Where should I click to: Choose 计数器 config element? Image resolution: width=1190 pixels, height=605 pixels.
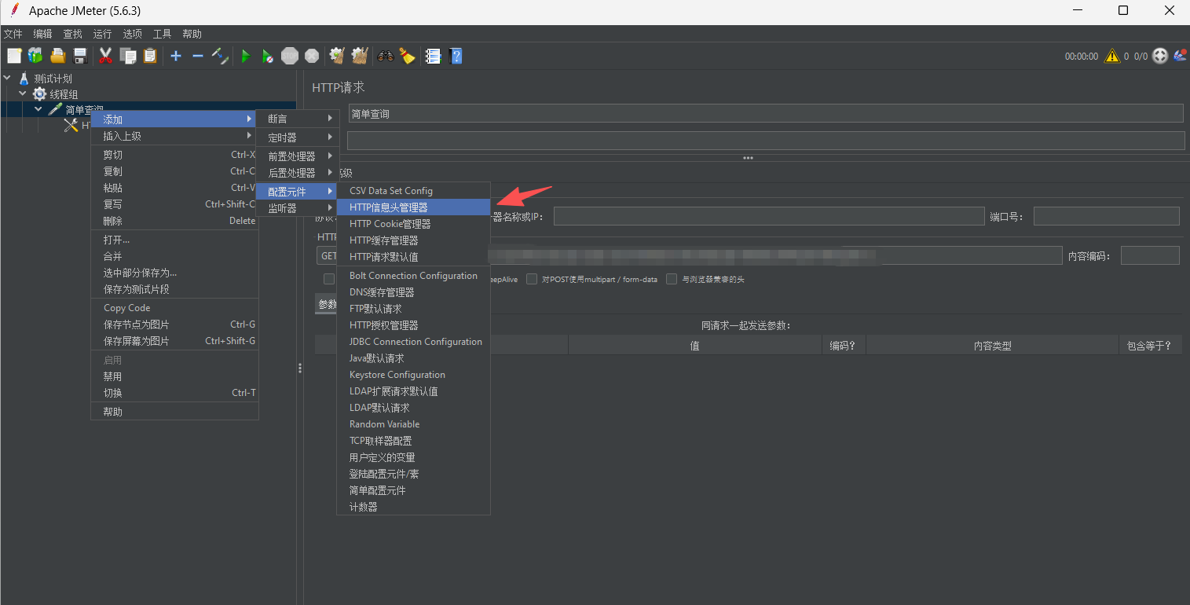point(413,507)
